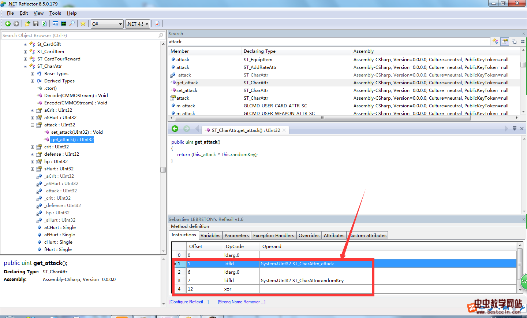Expand the Derived Types node
The height and width of the screenshot is (318, 527).
click(x=32, y=81)
